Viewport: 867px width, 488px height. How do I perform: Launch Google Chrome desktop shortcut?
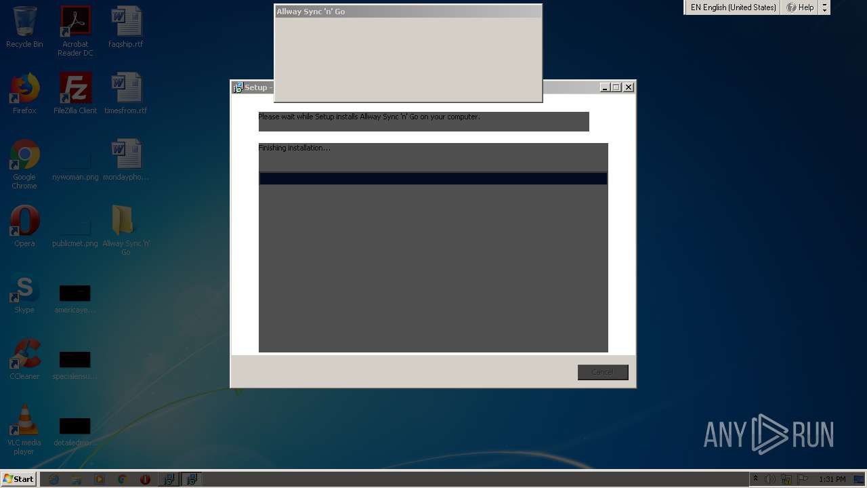pos(24,165)
